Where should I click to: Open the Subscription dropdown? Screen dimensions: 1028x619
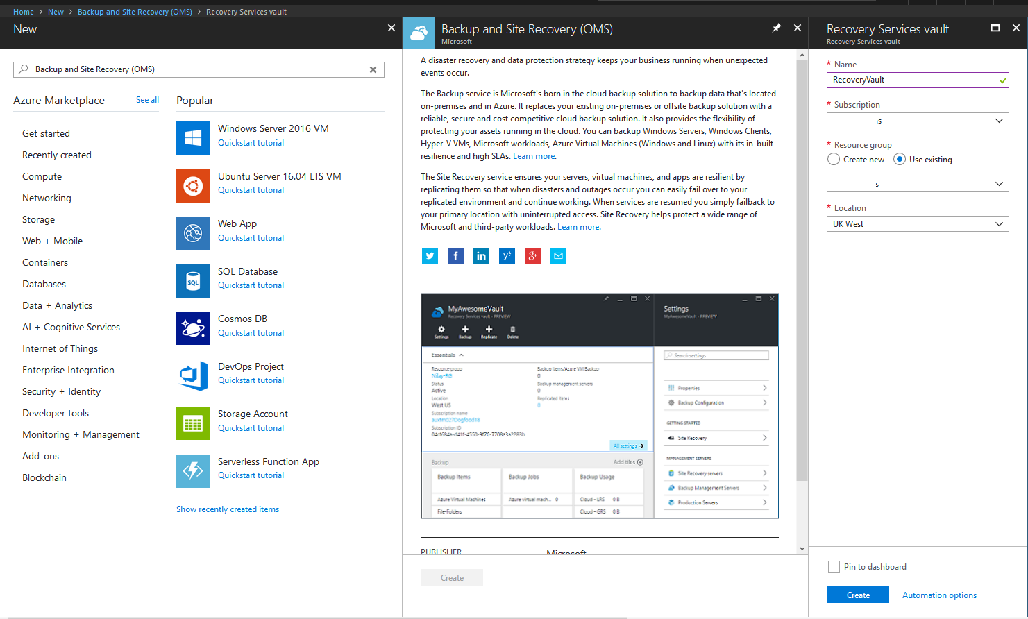coord(918,121)
